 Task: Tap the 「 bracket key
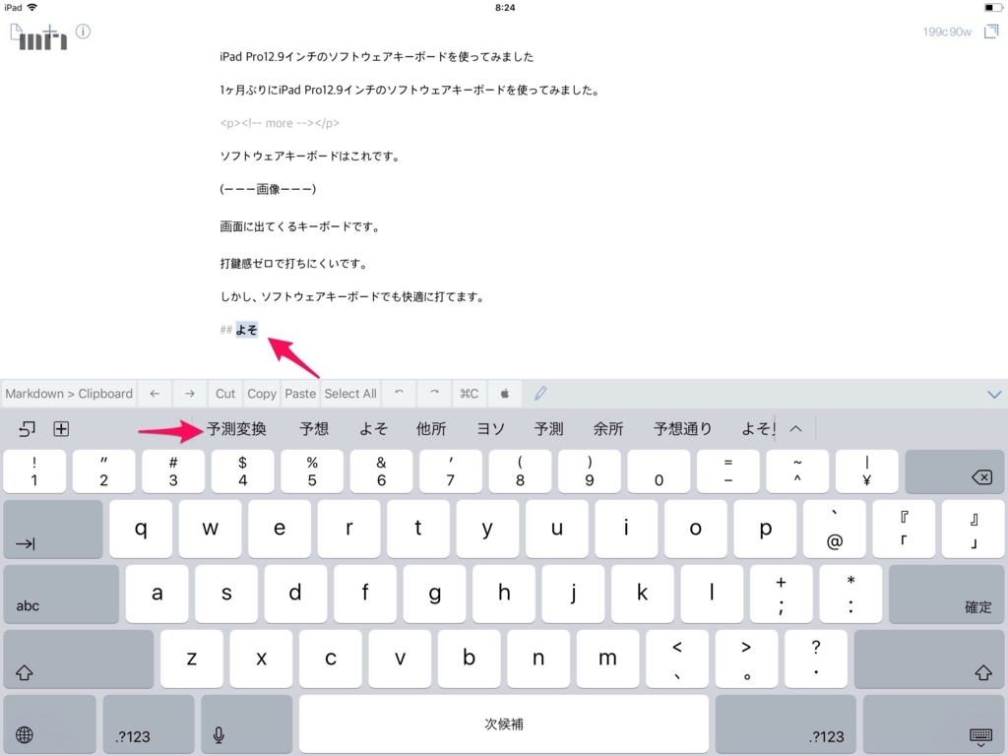[x=904, y=529]
